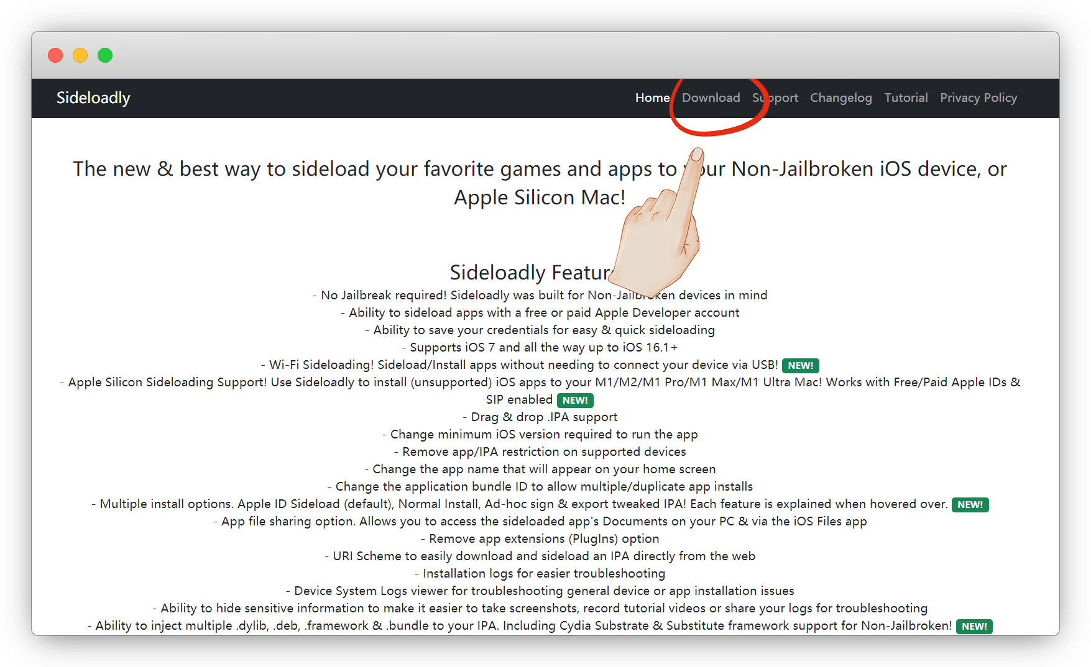1091x667 pixels.
Task: Click NEW badge beside Wi-Fi Sideloading feature
Action: [800, 366]
